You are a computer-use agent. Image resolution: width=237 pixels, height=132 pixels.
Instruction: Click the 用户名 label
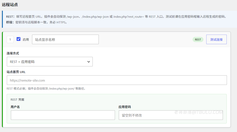(15, 107)
